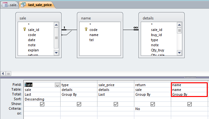
Task: Click the sale table title bar
Action: click(38, 18)
